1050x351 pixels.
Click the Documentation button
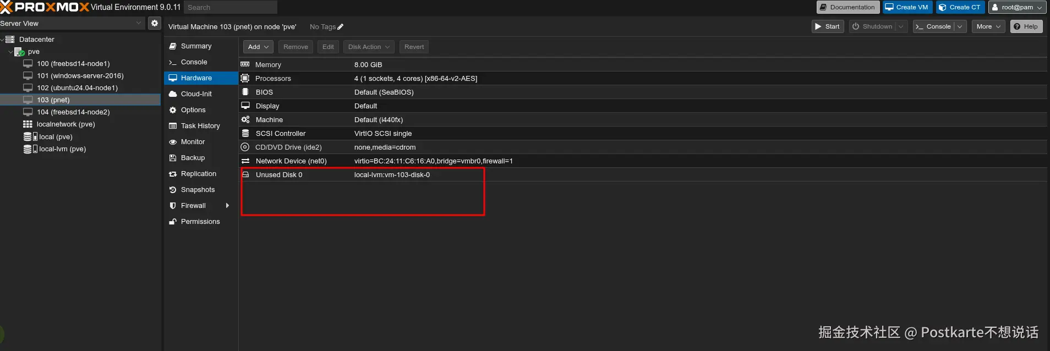847,7
